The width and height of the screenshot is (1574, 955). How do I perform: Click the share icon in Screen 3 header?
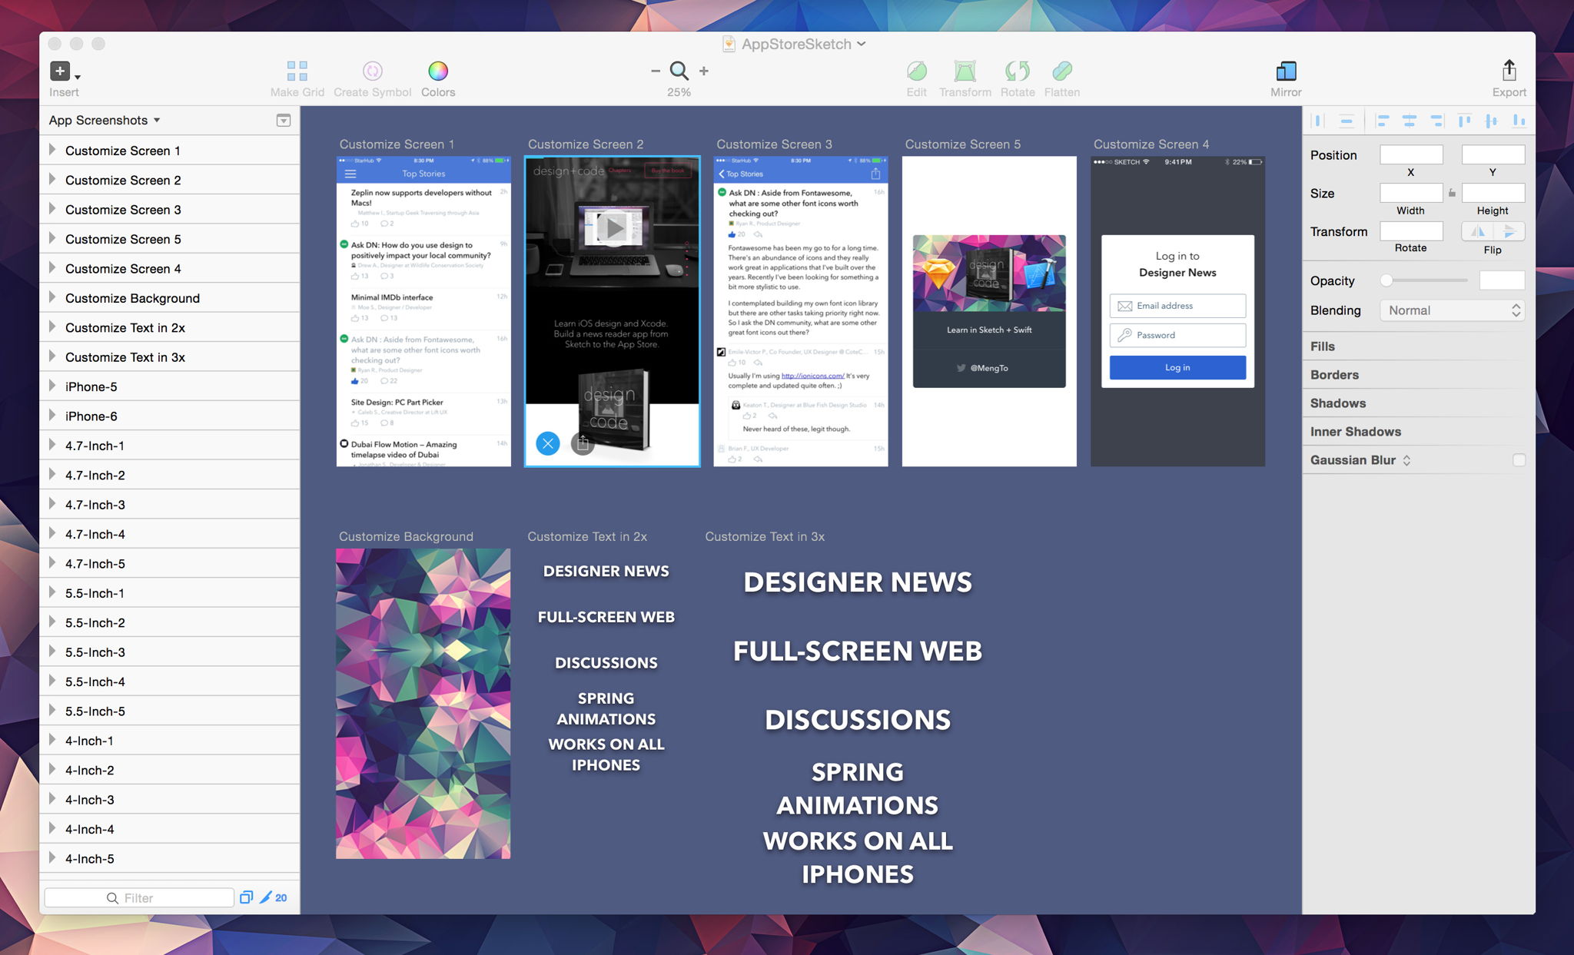click(875, 174)
